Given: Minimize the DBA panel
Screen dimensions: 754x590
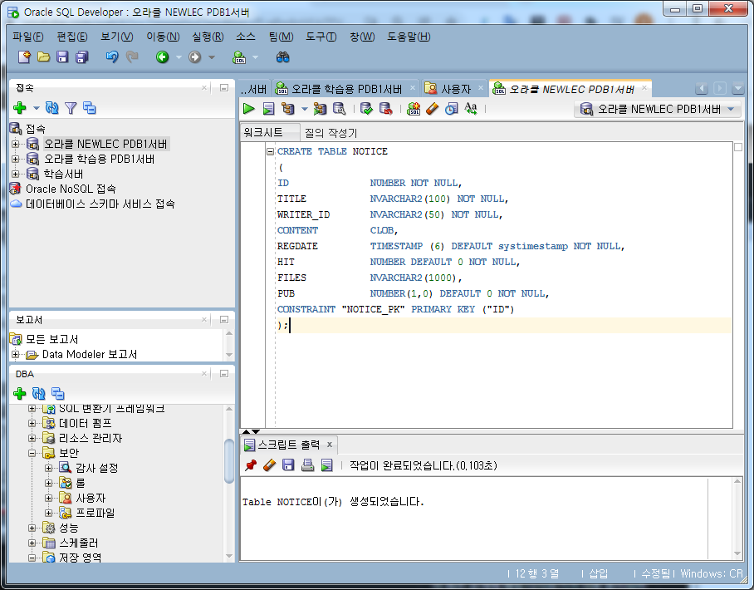Looking at the screenshot, I should pos(223,373).
